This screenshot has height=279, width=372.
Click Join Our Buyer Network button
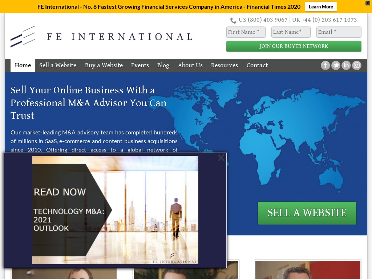[x=294, y=46]
